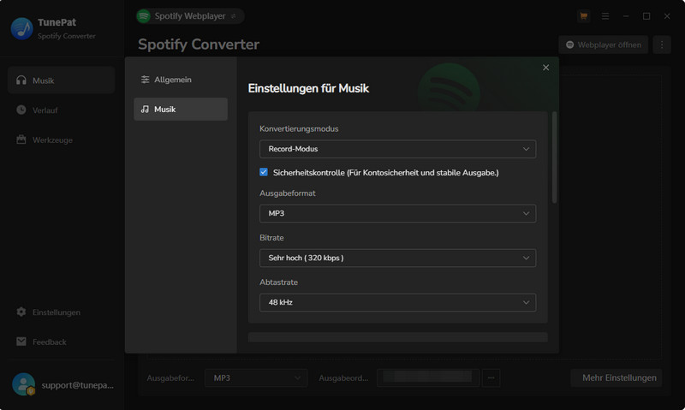Click the swap icon next to Spotify Webplayer
The width and height of the screenshot is (685, 410).
[233, 16]
